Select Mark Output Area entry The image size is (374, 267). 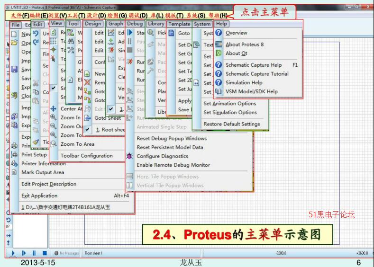(x=43, y=172)
